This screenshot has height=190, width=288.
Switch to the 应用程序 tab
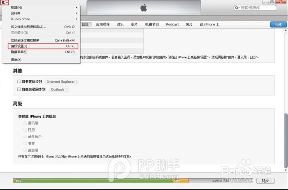point(103,24)
